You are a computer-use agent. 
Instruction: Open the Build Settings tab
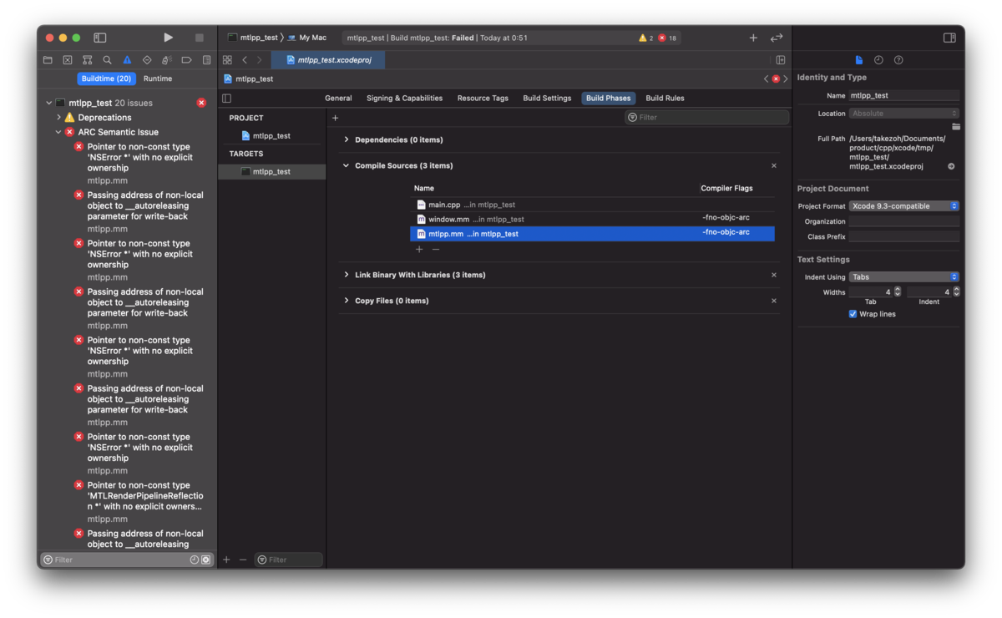click(x=547, y=98)
